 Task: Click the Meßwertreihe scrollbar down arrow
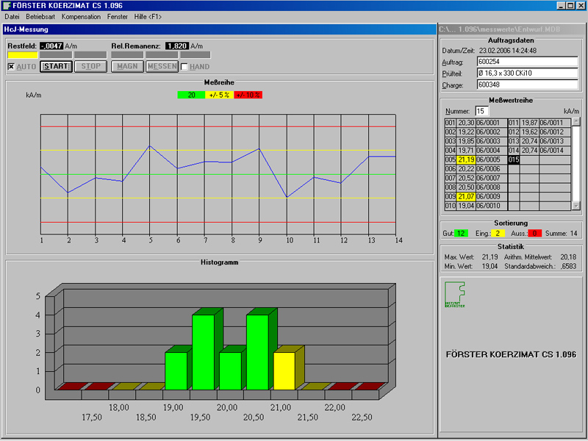(x=576, y=207)
